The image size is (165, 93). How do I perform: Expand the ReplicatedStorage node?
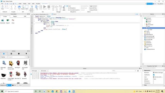point(143,36)
